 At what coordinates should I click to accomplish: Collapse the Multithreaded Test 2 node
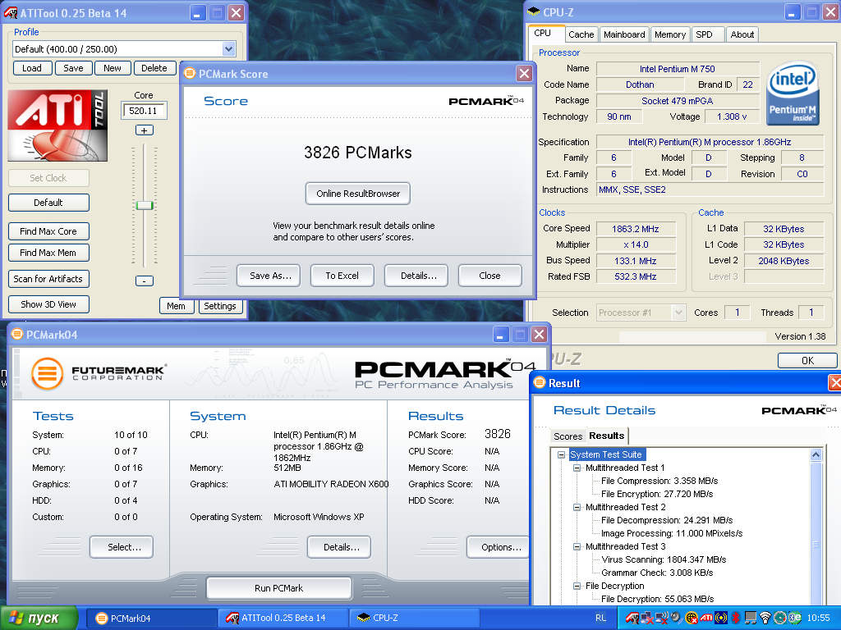[577, 507]
